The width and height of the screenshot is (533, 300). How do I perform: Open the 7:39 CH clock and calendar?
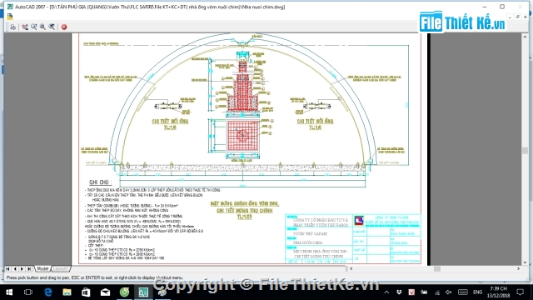coord(498,292)
